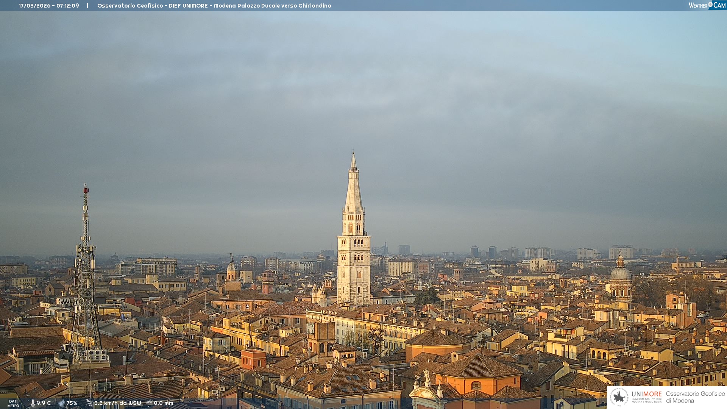Click the Modena Palazzo Ducale verso Ghirlandina title
The image size is (727, 409).
tap(272, 6)
